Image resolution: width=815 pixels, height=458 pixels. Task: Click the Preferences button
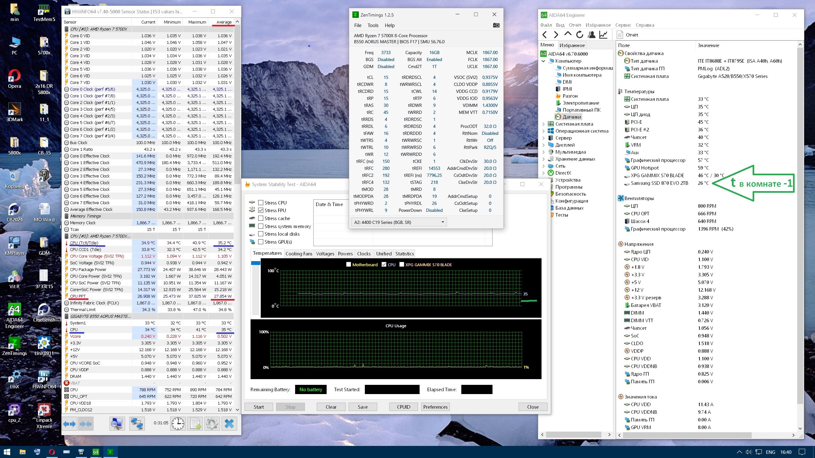pos(435,407)
